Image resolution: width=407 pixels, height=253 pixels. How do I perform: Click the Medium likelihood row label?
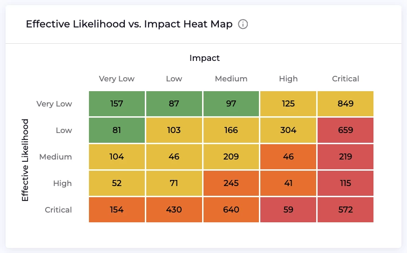pyautogui.click(x=55, y=157)
